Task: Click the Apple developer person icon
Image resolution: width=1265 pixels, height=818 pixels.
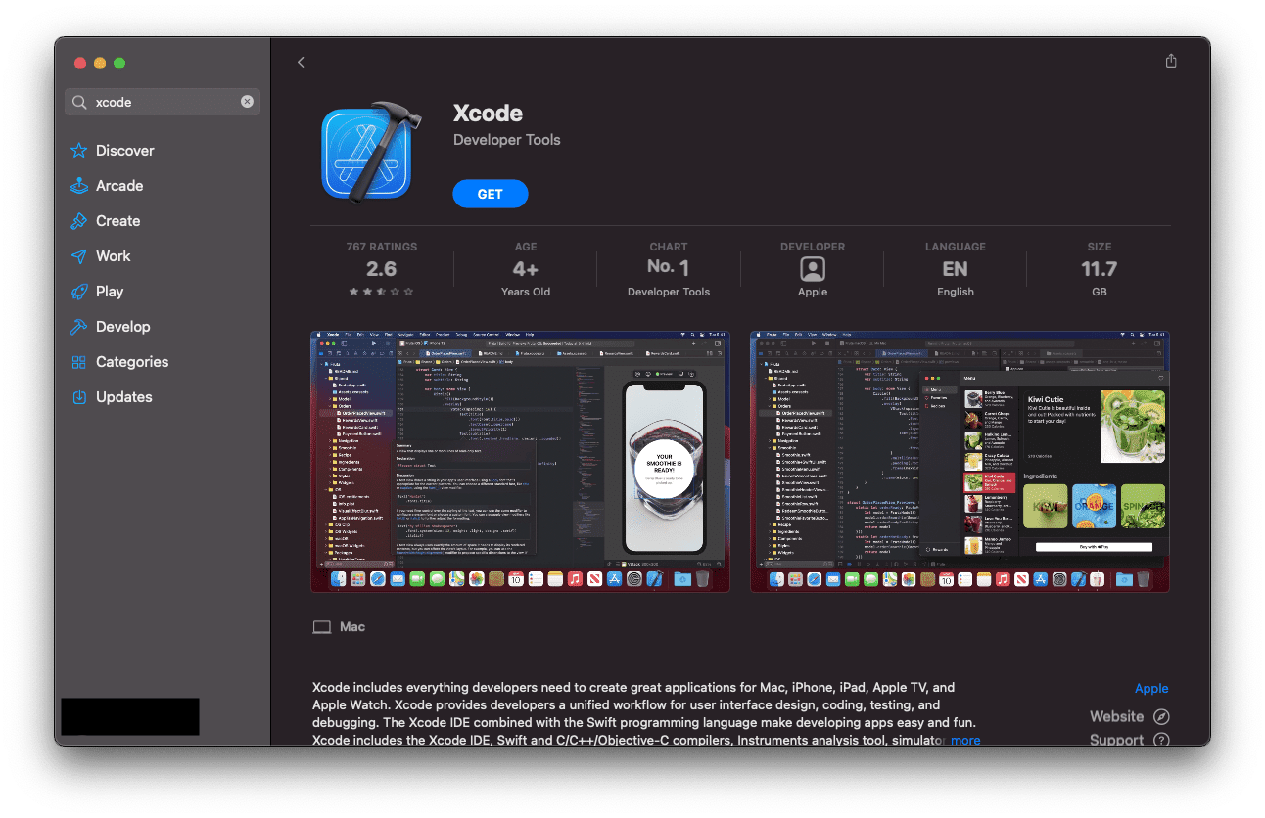Action: (813, 269)
